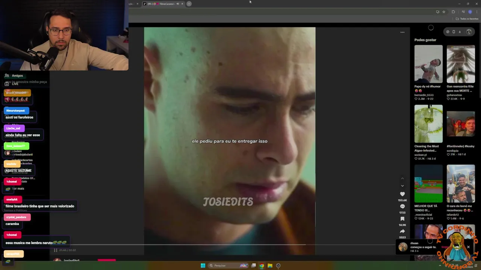The width and height of the screenshot is (481, 270).
Task: Open the Windows Start menu
Action: (x=203, y=265)
